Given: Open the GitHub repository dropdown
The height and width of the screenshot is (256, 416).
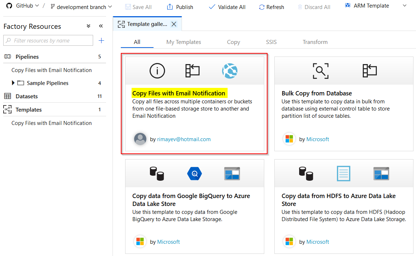Looking at the screenshot, I should (x=27, y=6).
